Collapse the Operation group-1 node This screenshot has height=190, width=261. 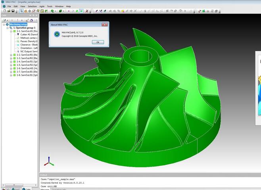tap(7, 28)
